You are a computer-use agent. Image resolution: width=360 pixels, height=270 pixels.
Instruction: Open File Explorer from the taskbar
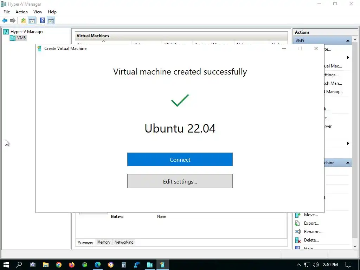tap(46, 265)
